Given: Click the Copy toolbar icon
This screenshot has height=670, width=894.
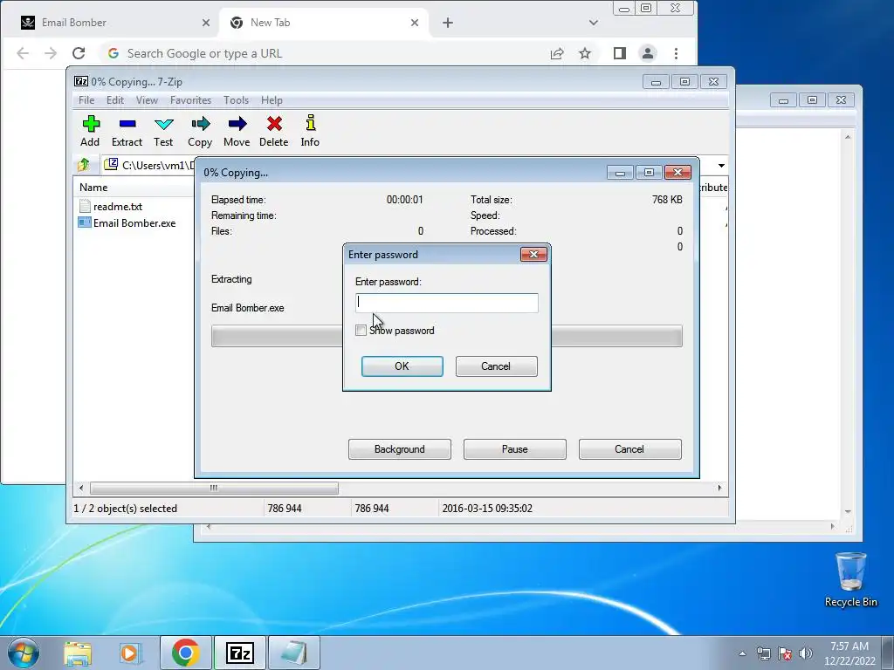Looking at the screenshot, I should click(200, 131).
